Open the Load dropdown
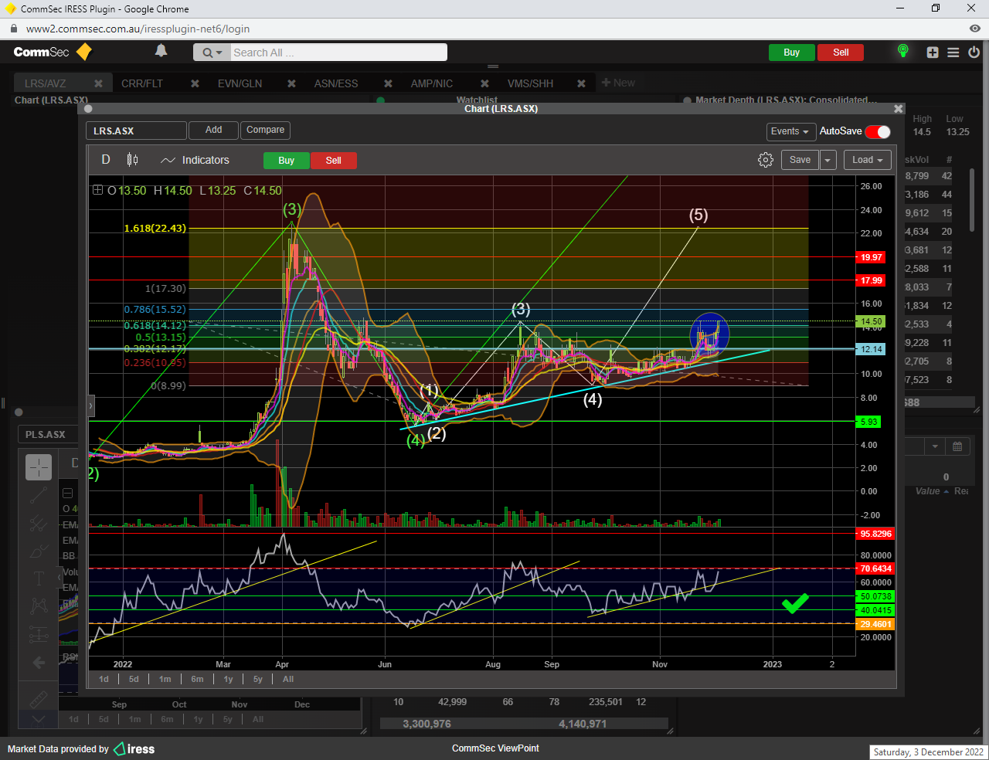The image size is (989, 760). coord(867,160)
